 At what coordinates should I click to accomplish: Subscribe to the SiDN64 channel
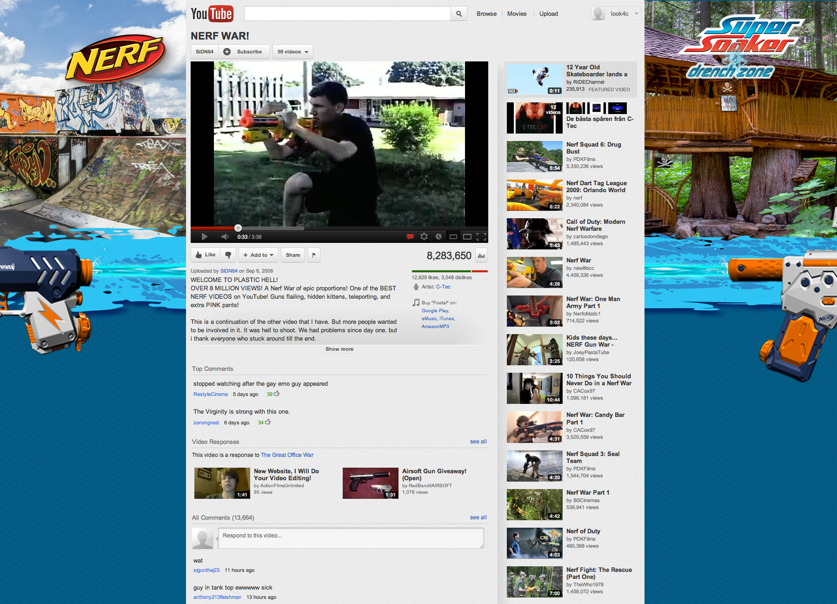coord(245,52)
